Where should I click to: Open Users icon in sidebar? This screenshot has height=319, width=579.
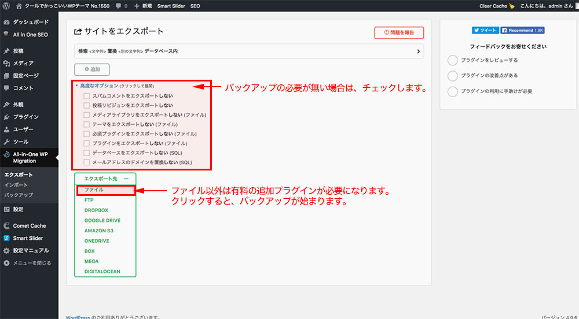click(6, 129)
